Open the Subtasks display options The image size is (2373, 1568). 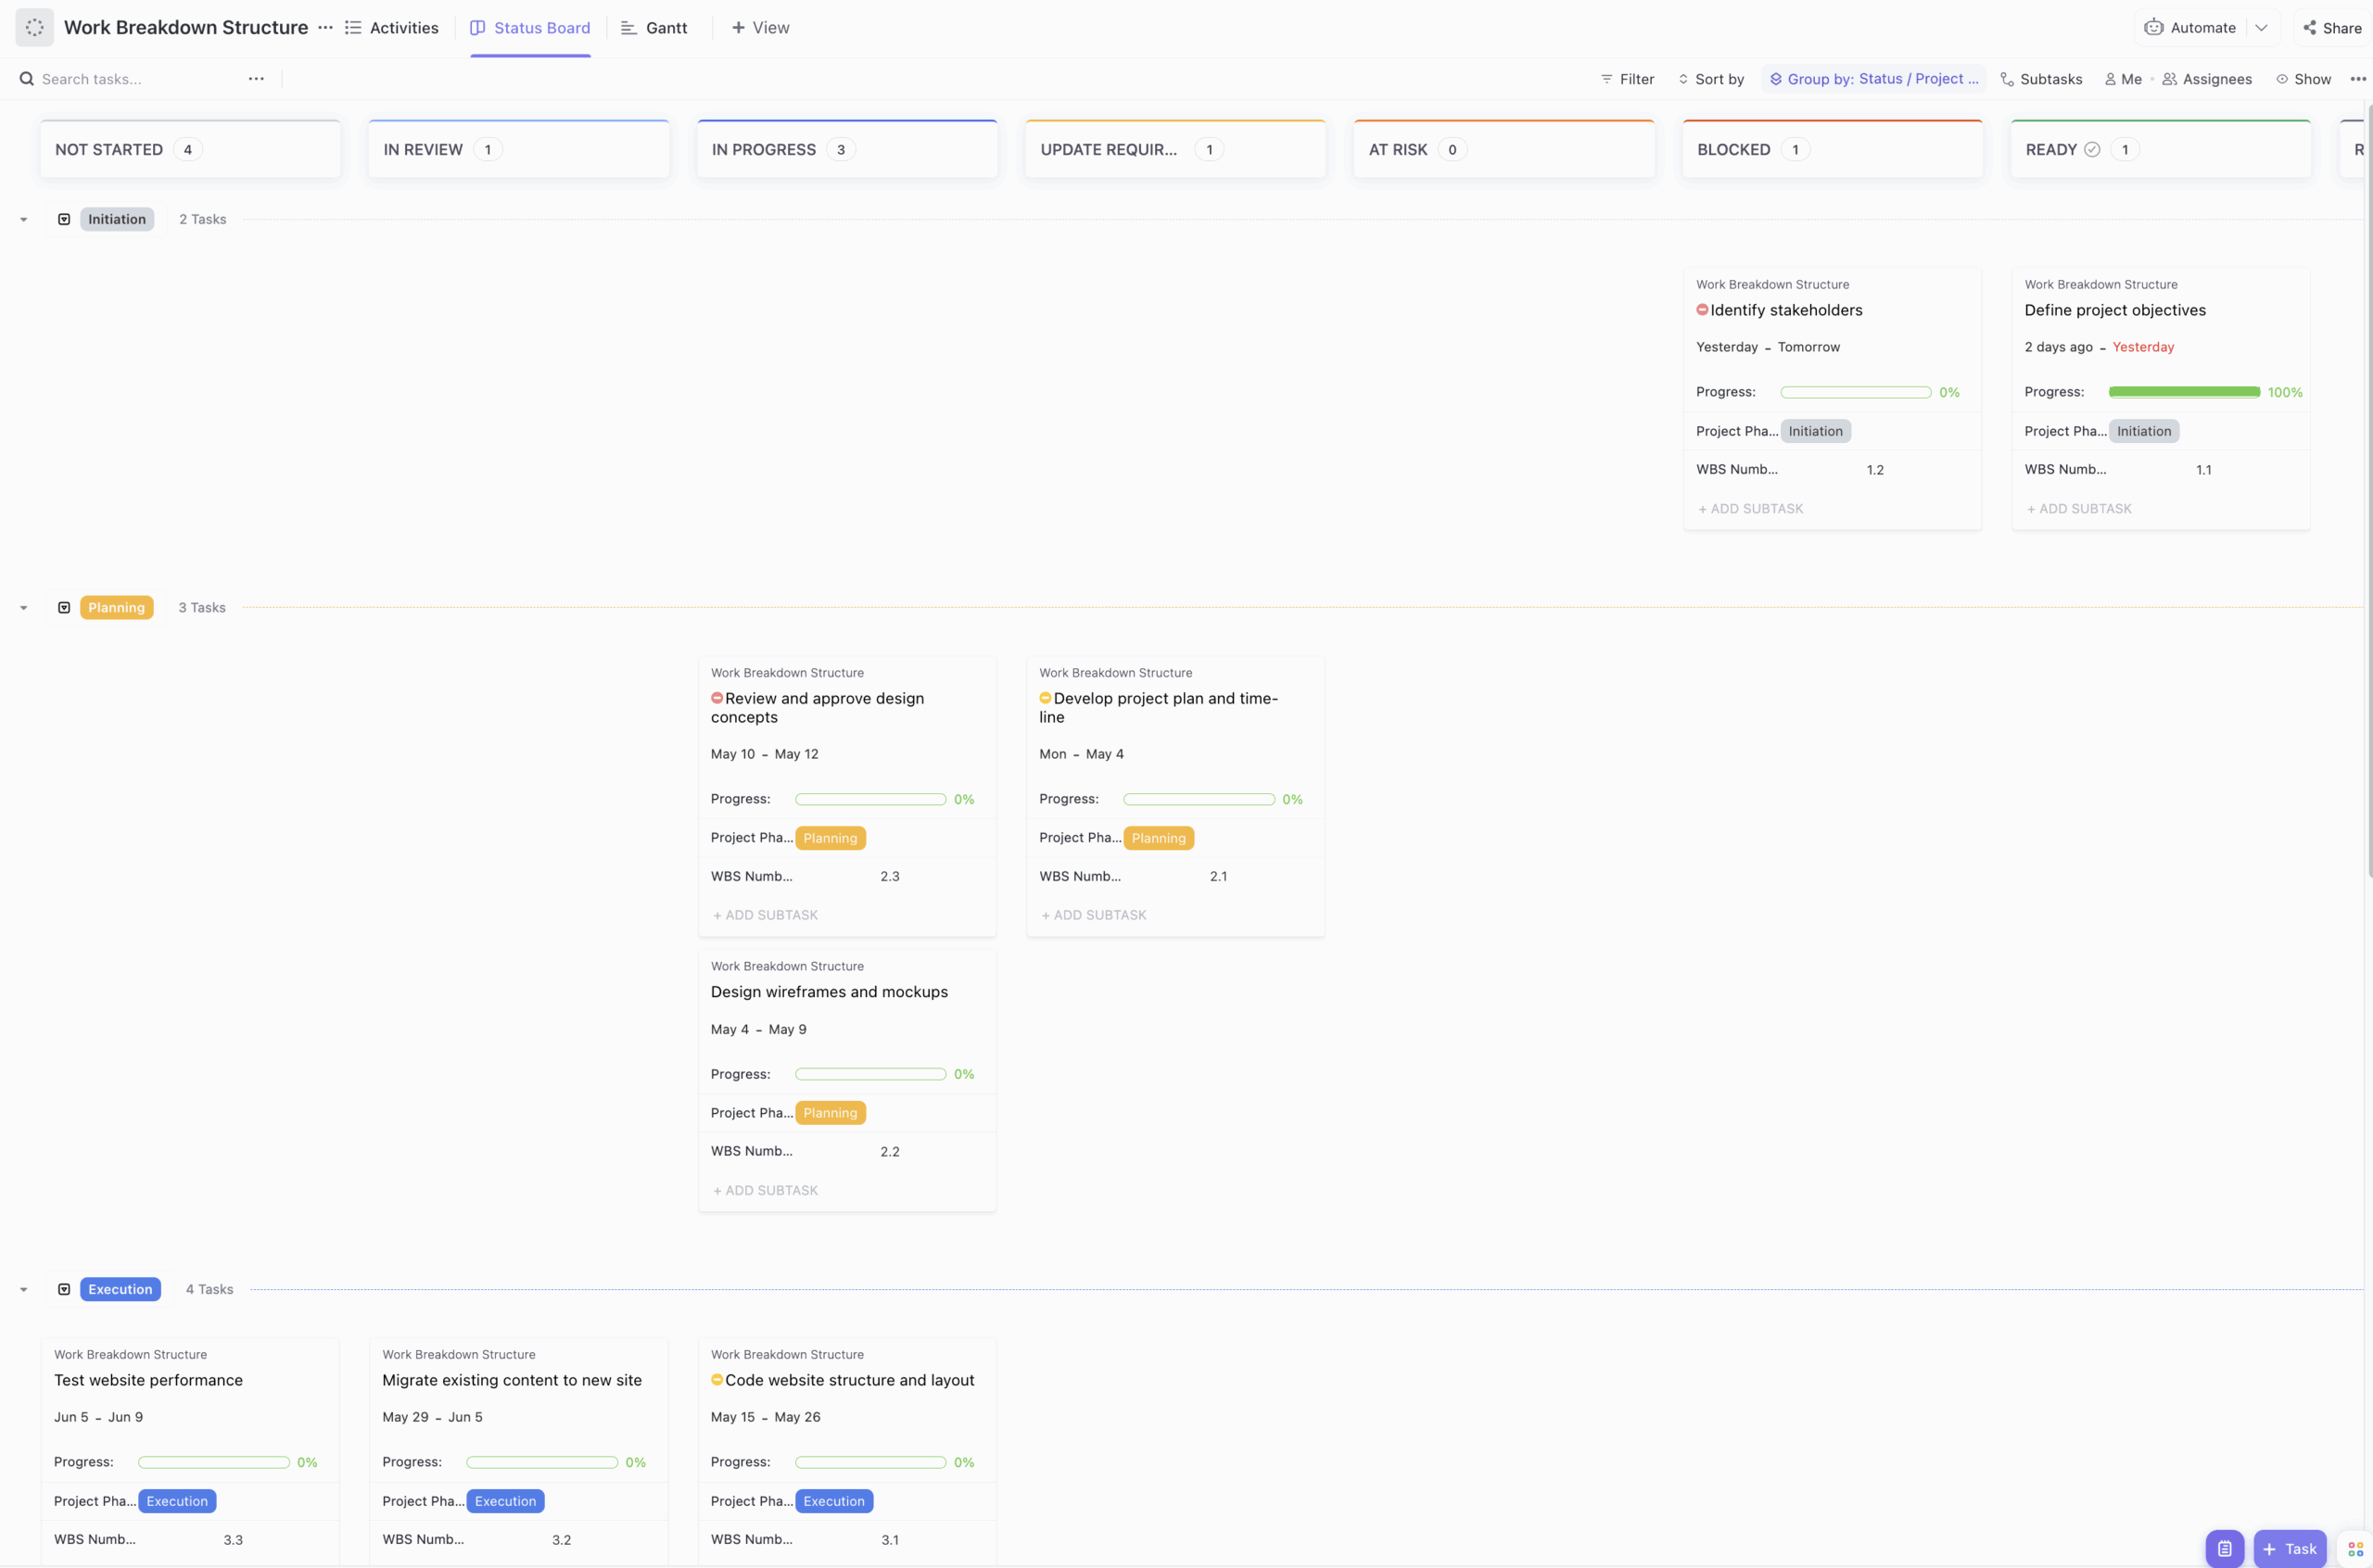[2041, 79]
